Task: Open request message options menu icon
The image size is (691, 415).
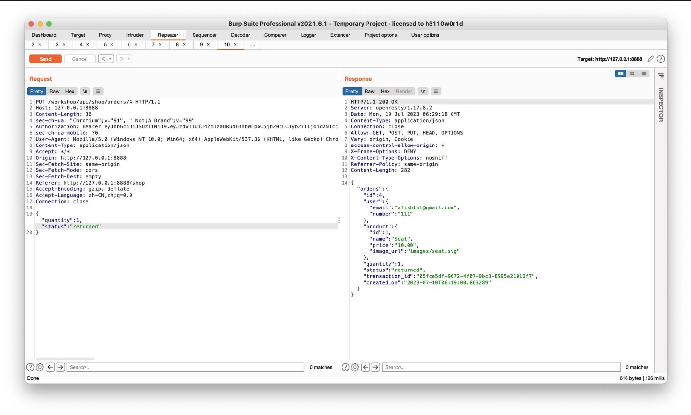Action: 98,91
